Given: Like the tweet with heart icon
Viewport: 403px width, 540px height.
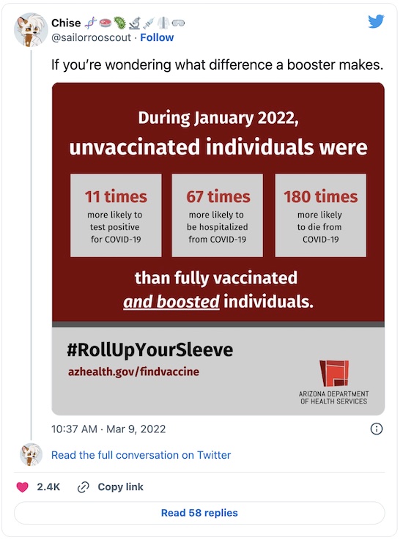Looking at the screenshot, I should pyautogui.click(x=23, y=487).
